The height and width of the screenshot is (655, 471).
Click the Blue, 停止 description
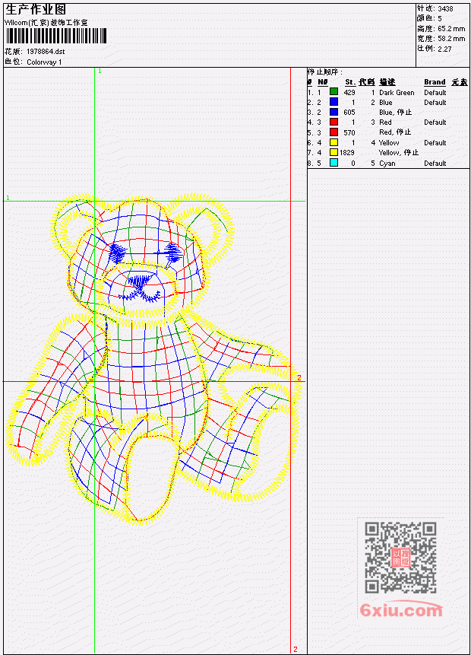tap(396, 112)
